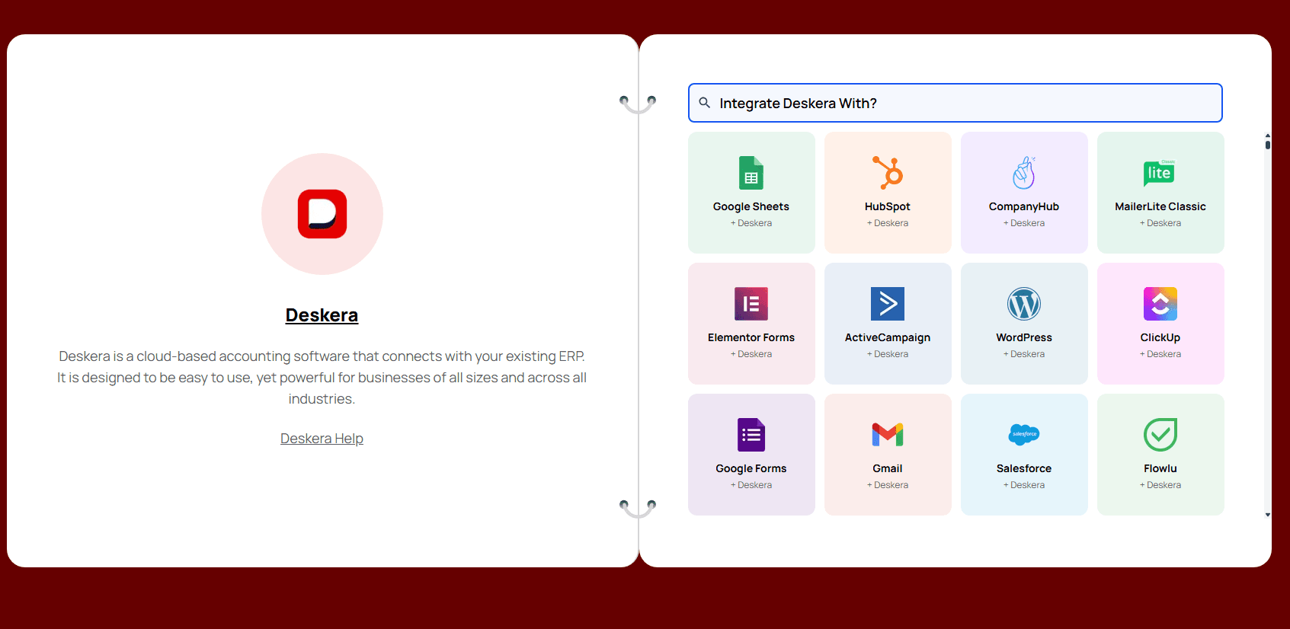Open the Gmail envelope icon
Image resolution: width=1290 pixels, height=629 pixels.
pyautogui.click(x=888, y=434)
